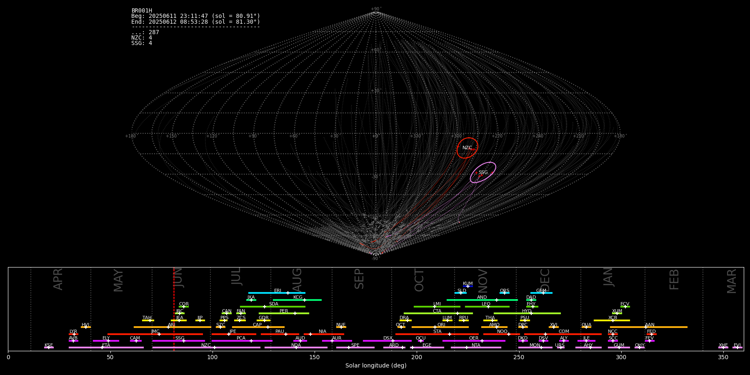Click the COM shower label
This screenshot has height=375, width=750.
click(x=564, y=332)
